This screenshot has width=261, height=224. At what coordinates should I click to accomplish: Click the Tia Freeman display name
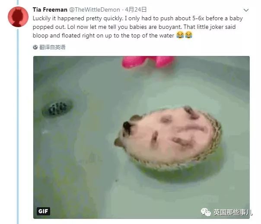[x=50, y=9]
